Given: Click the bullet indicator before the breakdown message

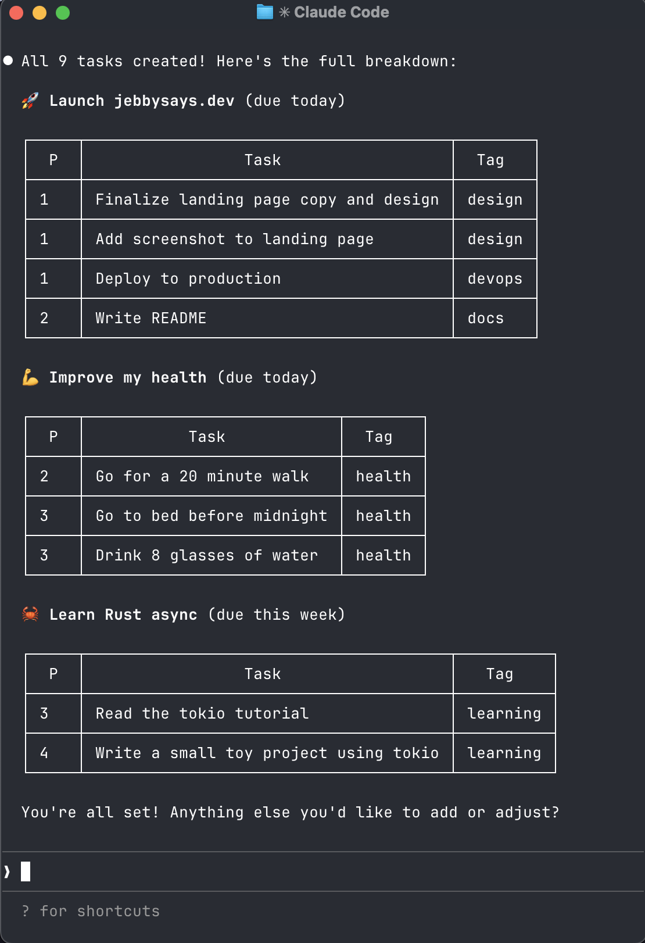Looking at the screenshot, I should point(8,60).
